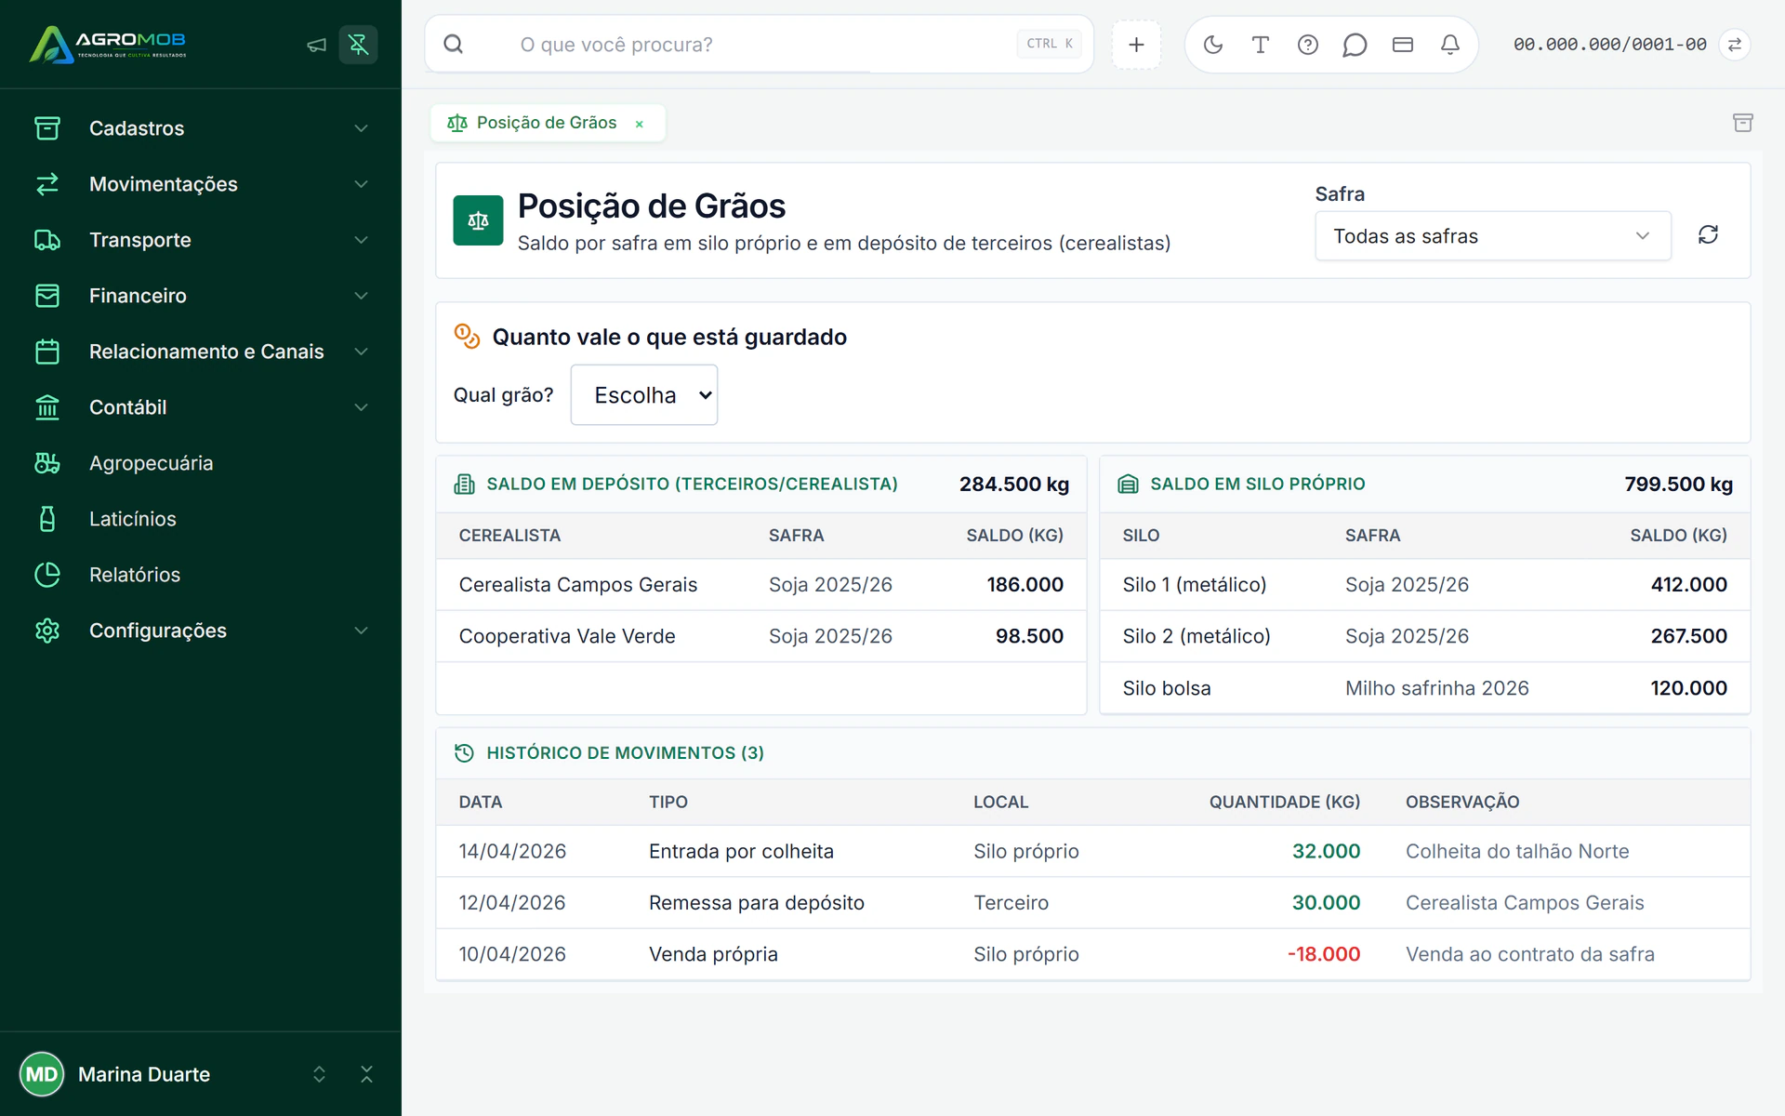1785x1116 pixels.
Task: Expand the Financeiro menu
Action: click(201, 296)
